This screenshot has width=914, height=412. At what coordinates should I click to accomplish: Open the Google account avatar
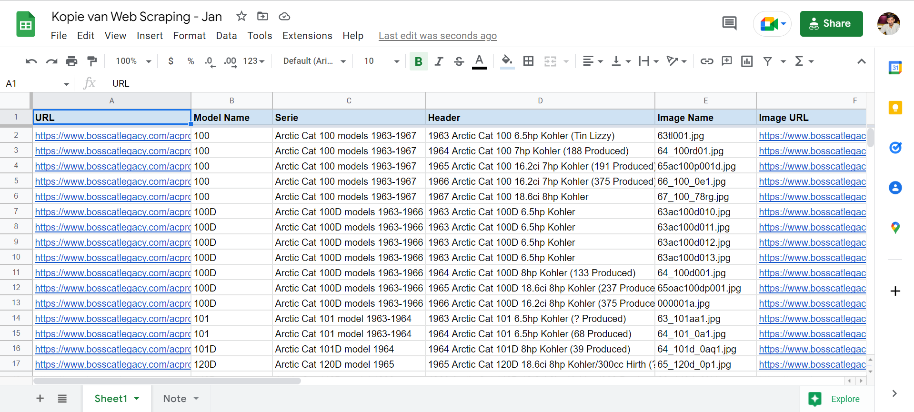(x=888, y=24)
